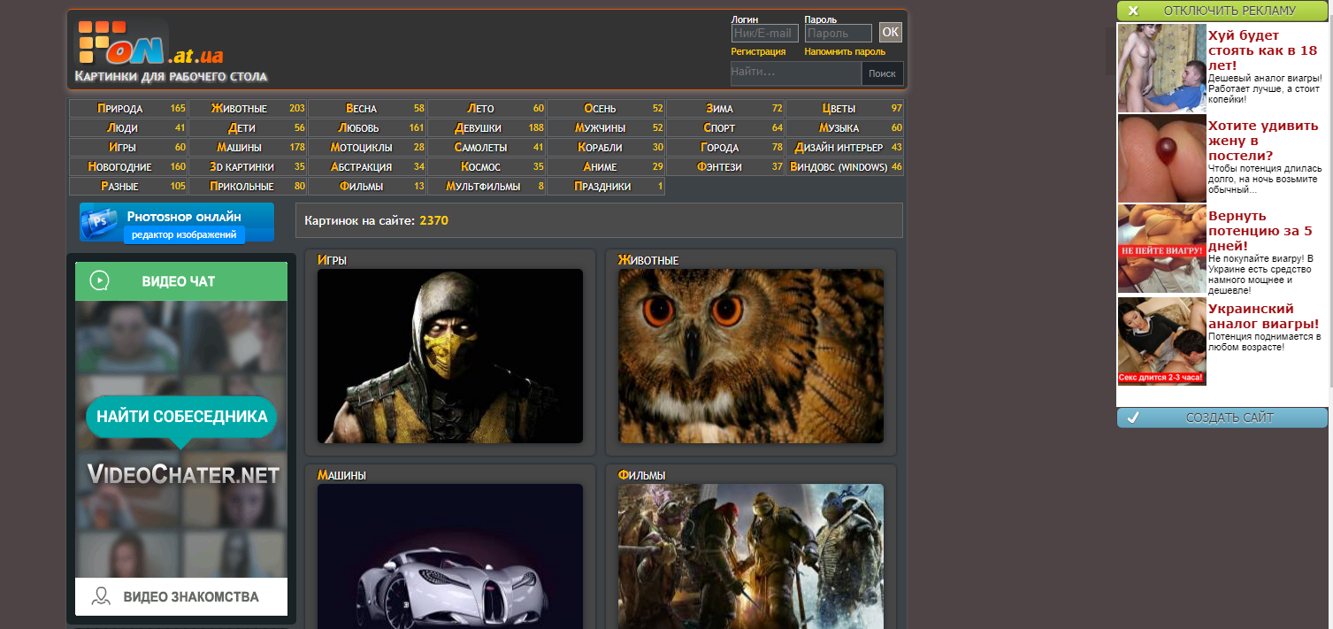The height and width of the screenshot is (629, 1333).
Task: Open the white sports car thumbnail
Action: click(450, 556)
